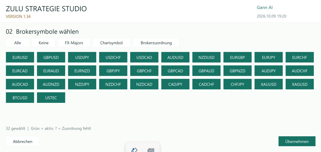Toggle USDJPY symbol selection
This screenshot has width=321, height=152.
pos(82,57)
